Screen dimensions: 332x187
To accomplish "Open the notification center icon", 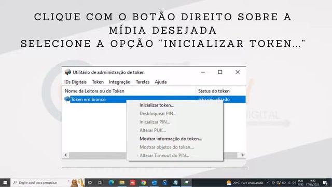I will (x=325, y=182).
